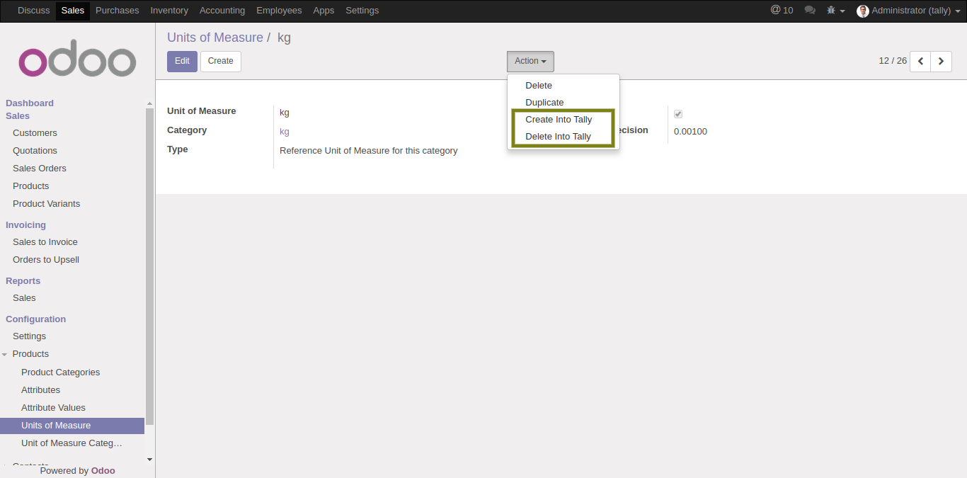Open Sales to Invoice in sidebar
The image size is (967, 478).
(x=45, y=242)
